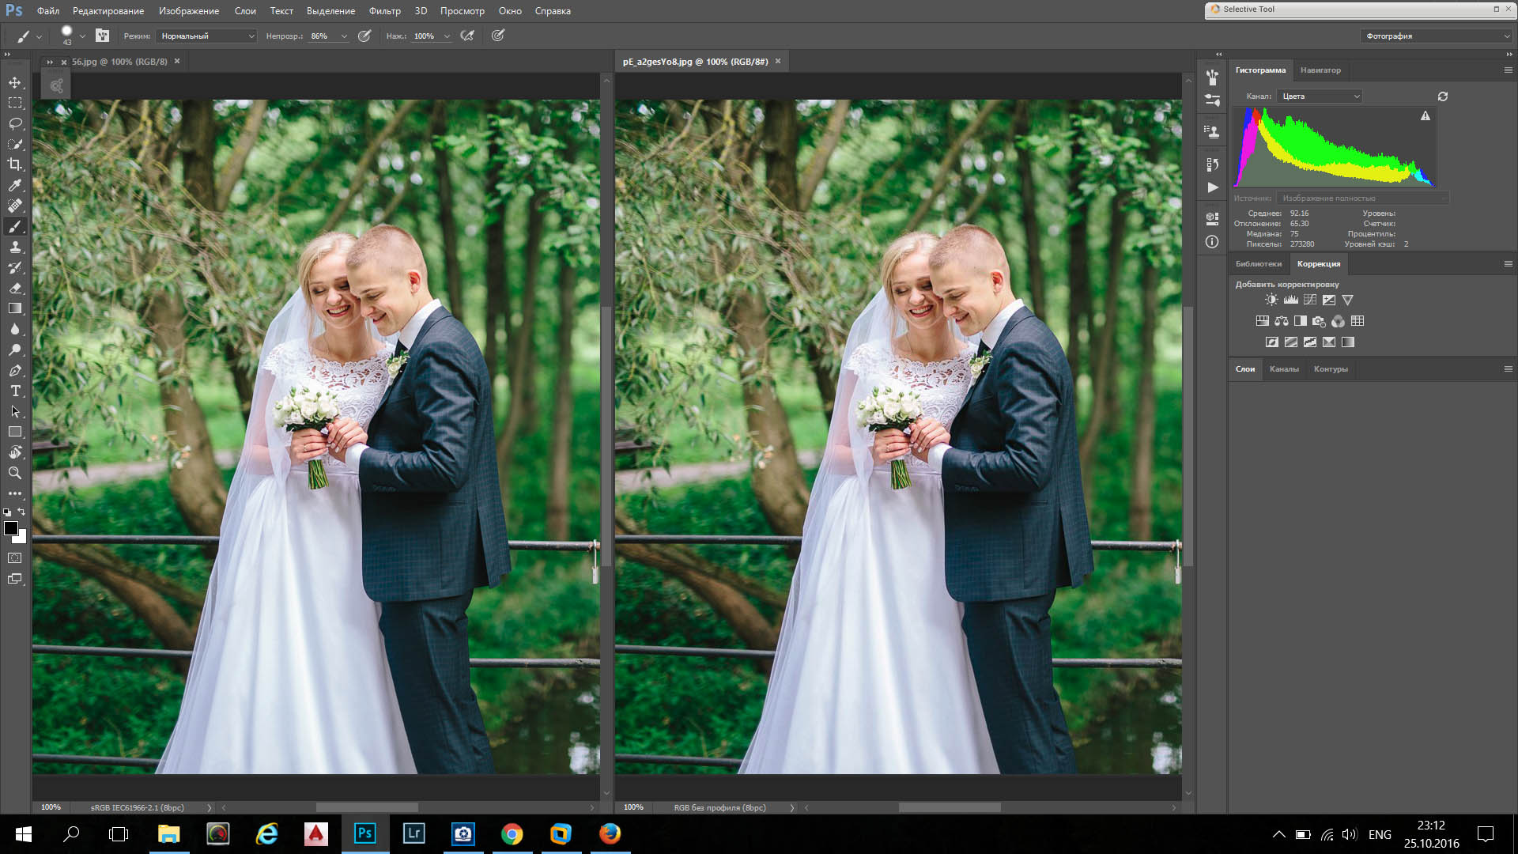This screenshot has height=854, width=1518.
Task: Switch to the Каналы tab
Action: (x=1283, y=369)
